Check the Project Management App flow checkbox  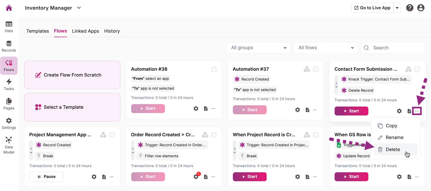click(x=112, y=135)
